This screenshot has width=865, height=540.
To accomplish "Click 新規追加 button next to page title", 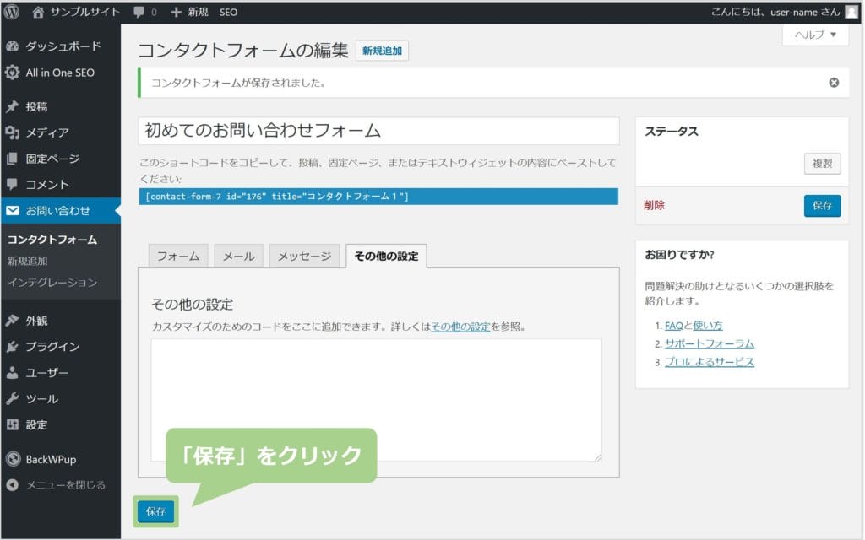I will tap(383, 51).
